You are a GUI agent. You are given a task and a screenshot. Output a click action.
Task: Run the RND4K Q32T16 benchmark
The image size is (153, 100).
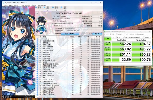[108, 54]
